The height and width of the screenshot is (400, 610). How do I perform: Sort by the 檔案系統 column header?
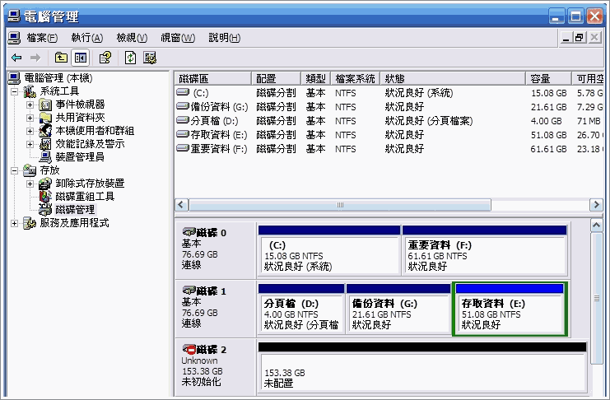[x=355, y=78]
